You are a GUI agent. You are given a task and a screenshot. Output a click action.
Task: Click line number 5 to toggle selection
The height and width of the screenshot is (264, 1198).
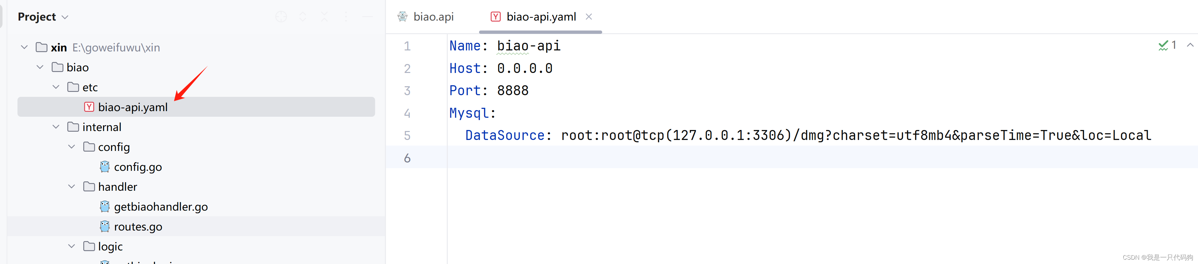click(407, 135)
